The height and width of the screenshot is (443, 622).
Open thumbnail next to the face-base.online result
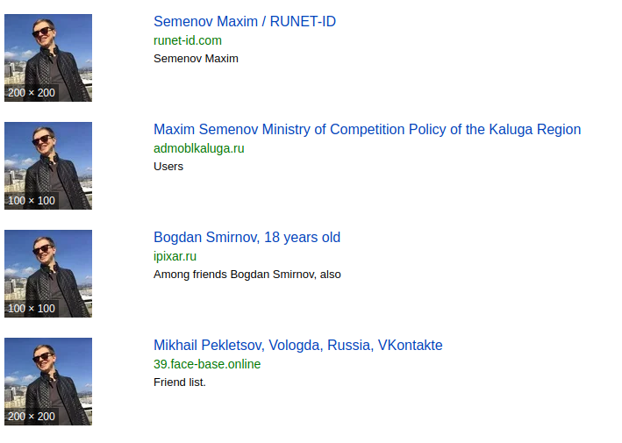(48, 382)
